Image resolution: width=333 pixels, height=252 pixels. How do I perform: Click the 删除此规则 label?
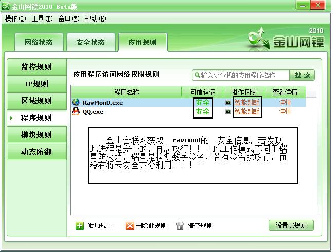pos(152,226)
